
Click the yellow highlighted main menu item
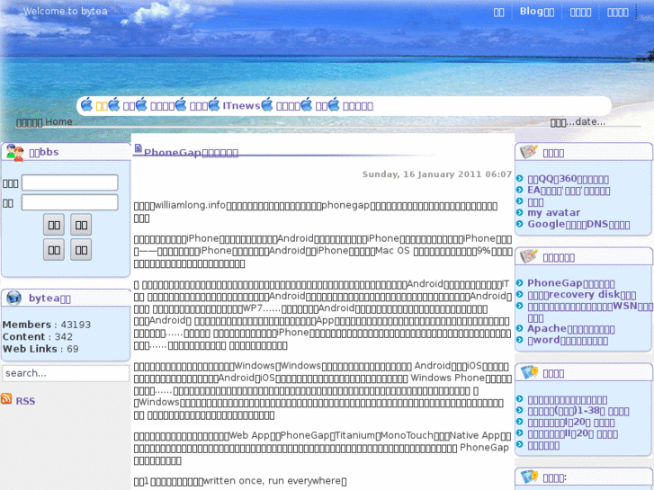102,106
